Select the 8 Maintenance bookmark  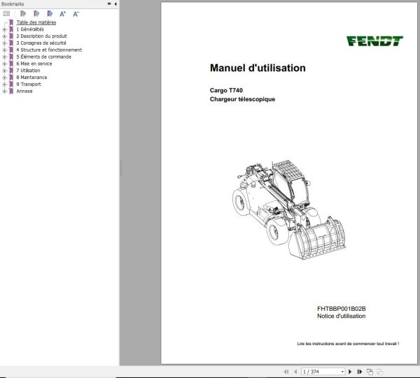[31, 78]
